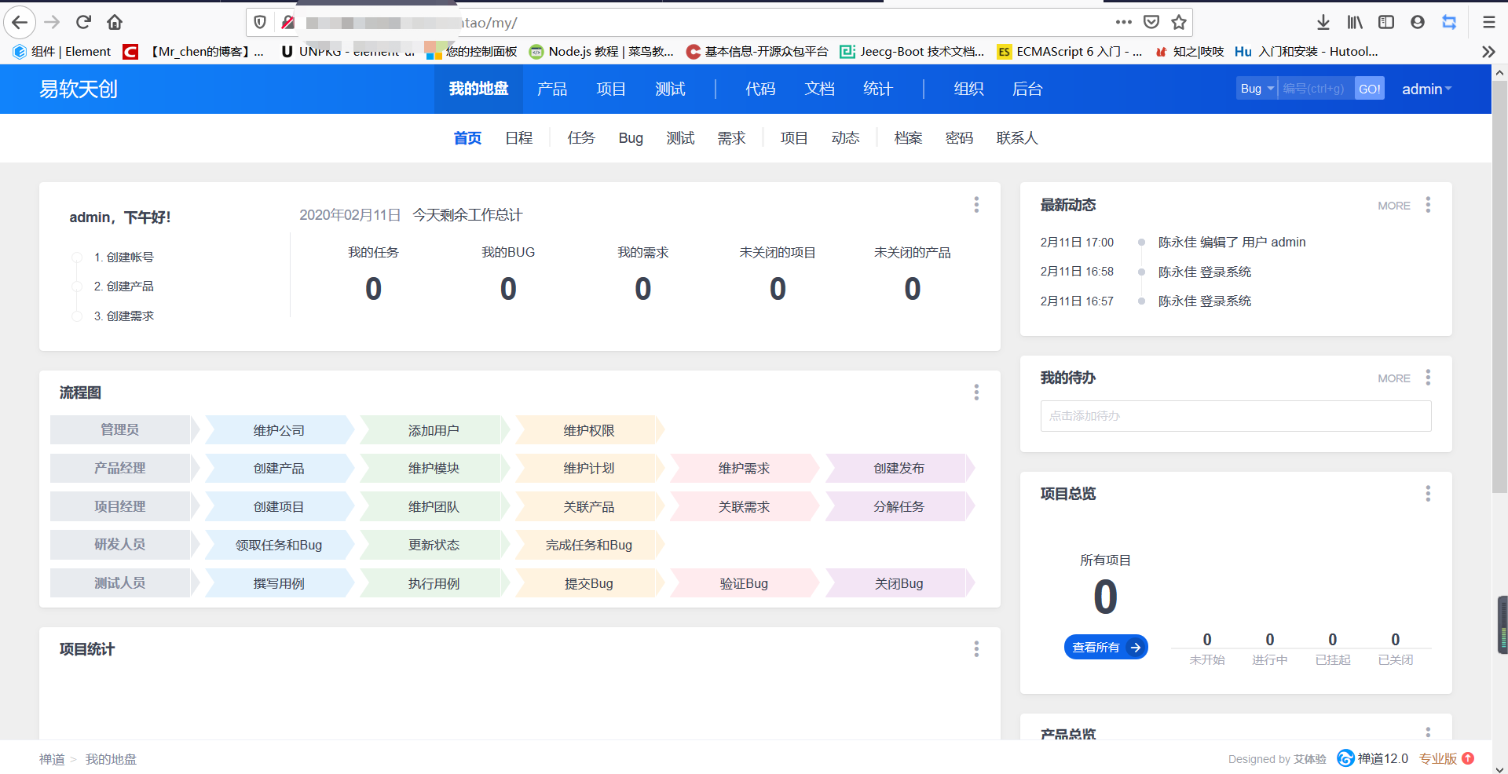Viewport: 1508px width, 774px height.
Task: Open 代码 in main navigation
Action: pos(760,89)
